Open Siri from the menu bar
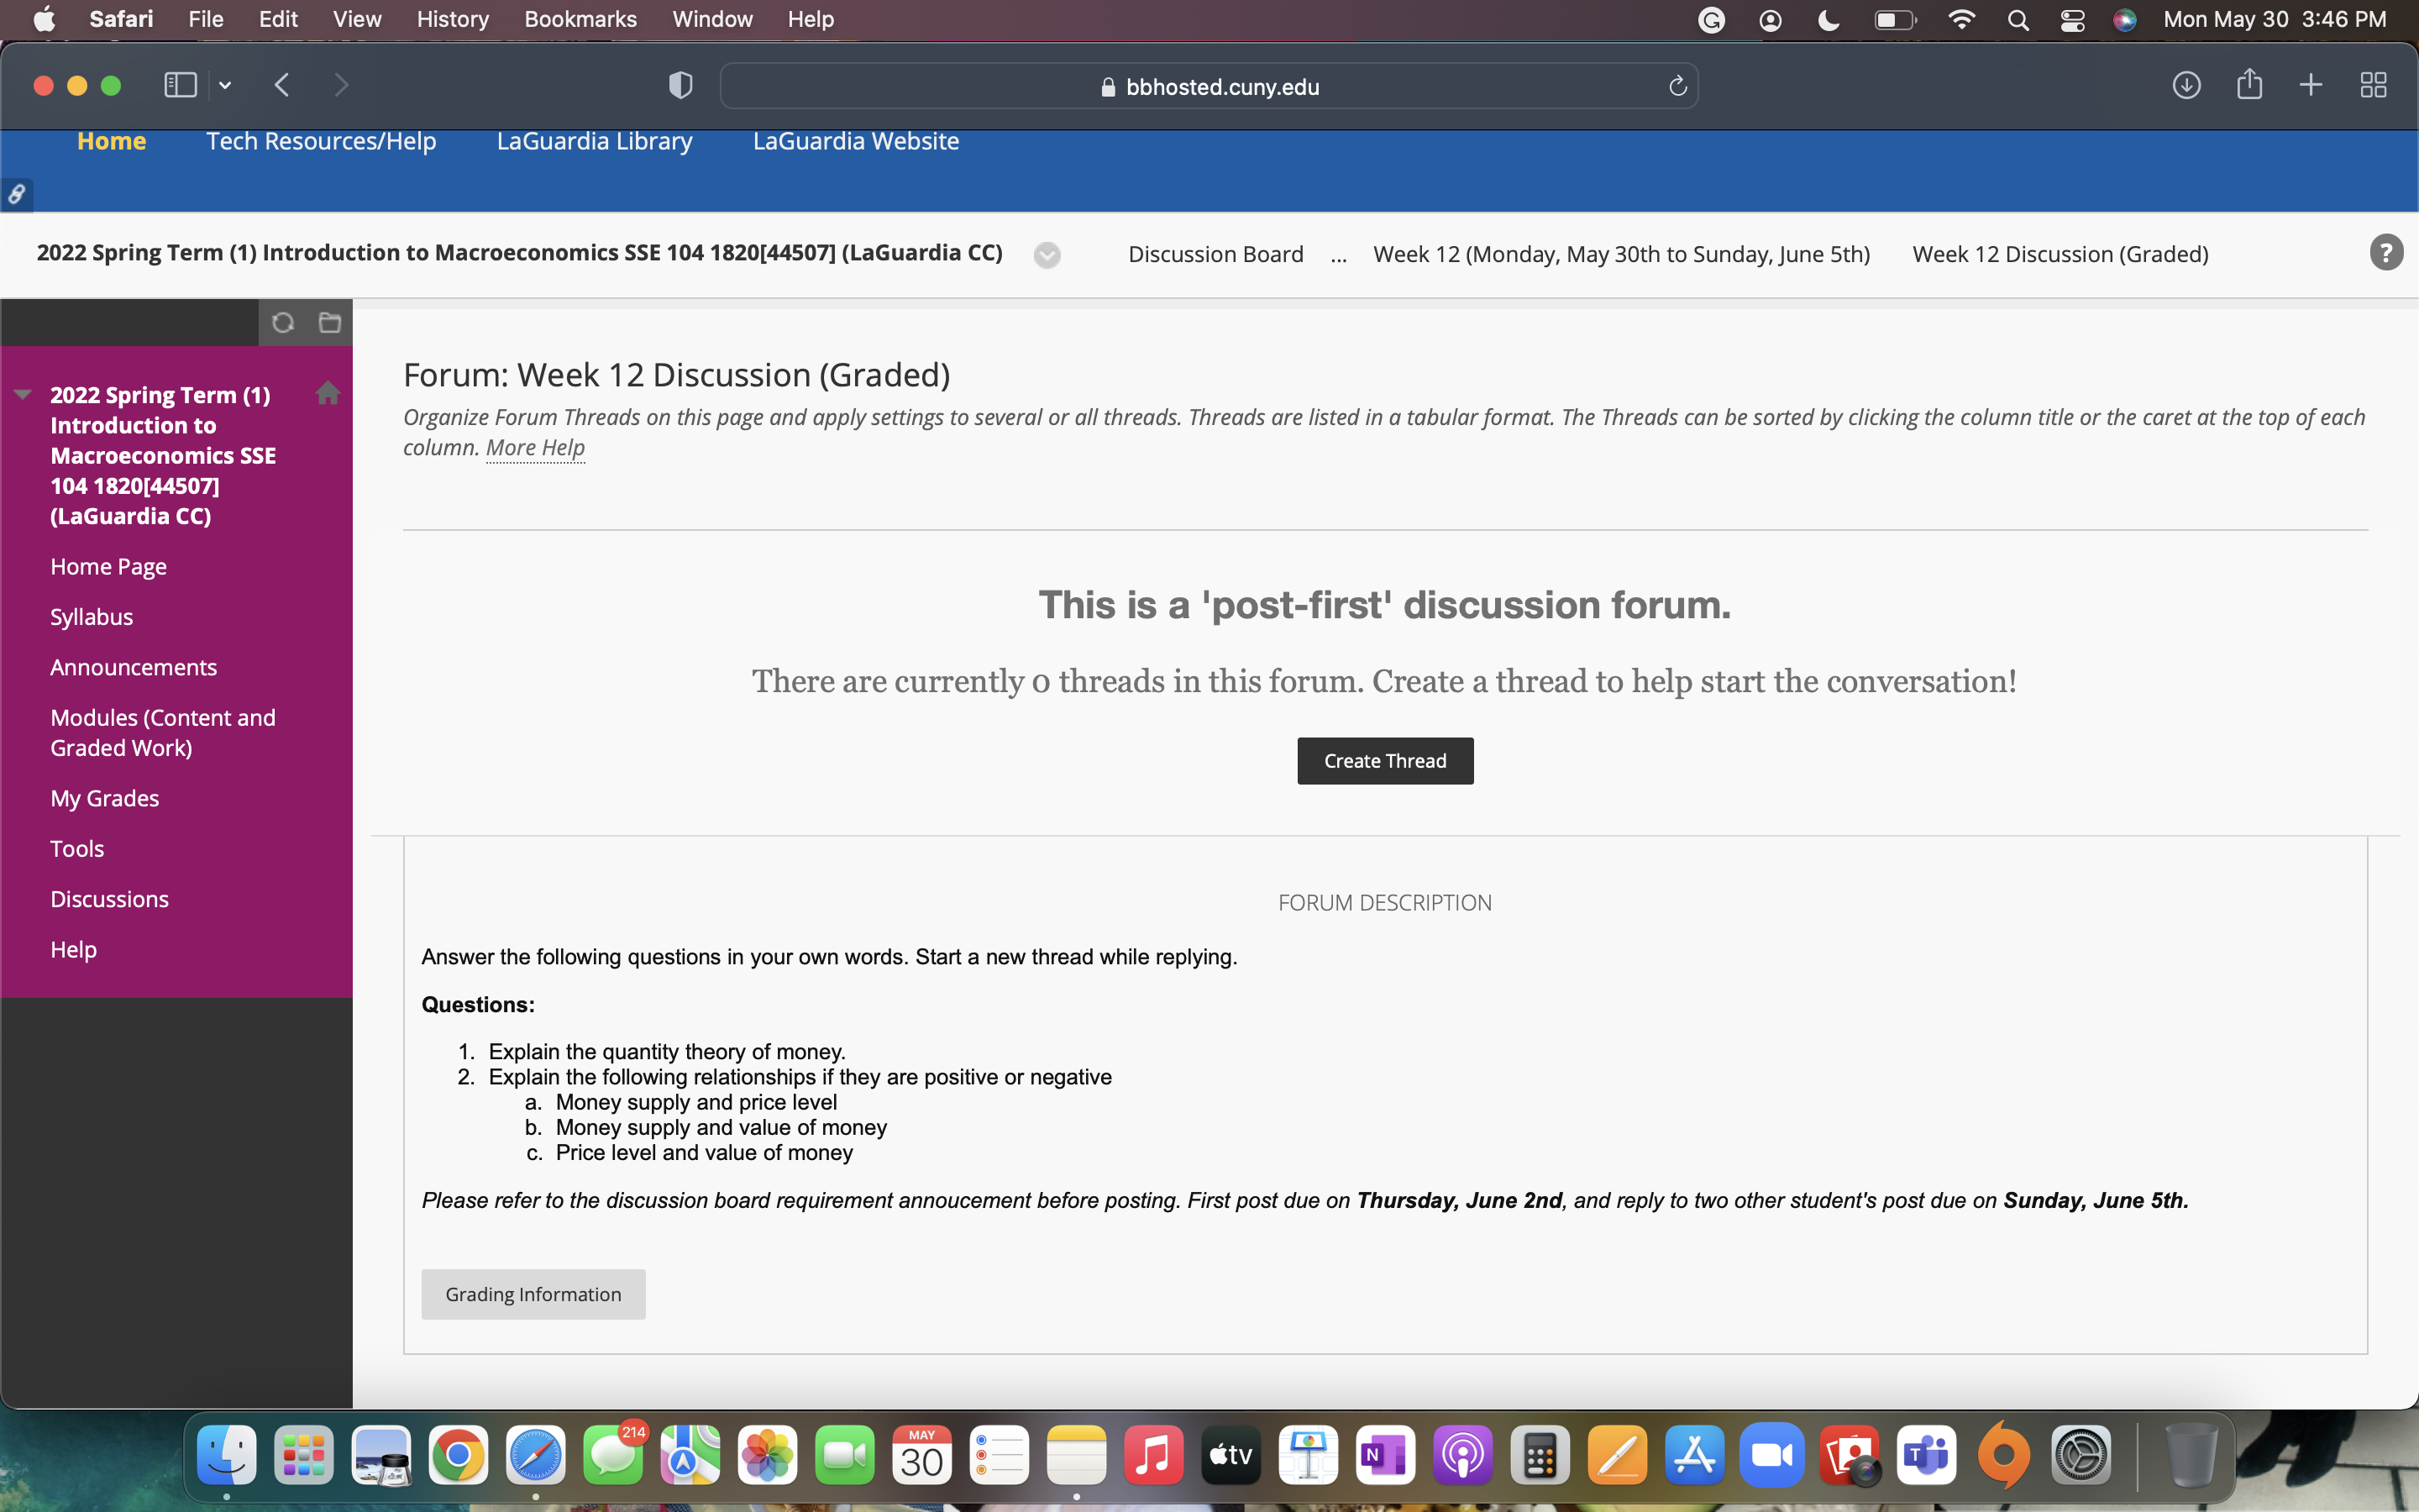Image resolution: width=2419 pixels, height=1512 pixels. pos(2126,19)
